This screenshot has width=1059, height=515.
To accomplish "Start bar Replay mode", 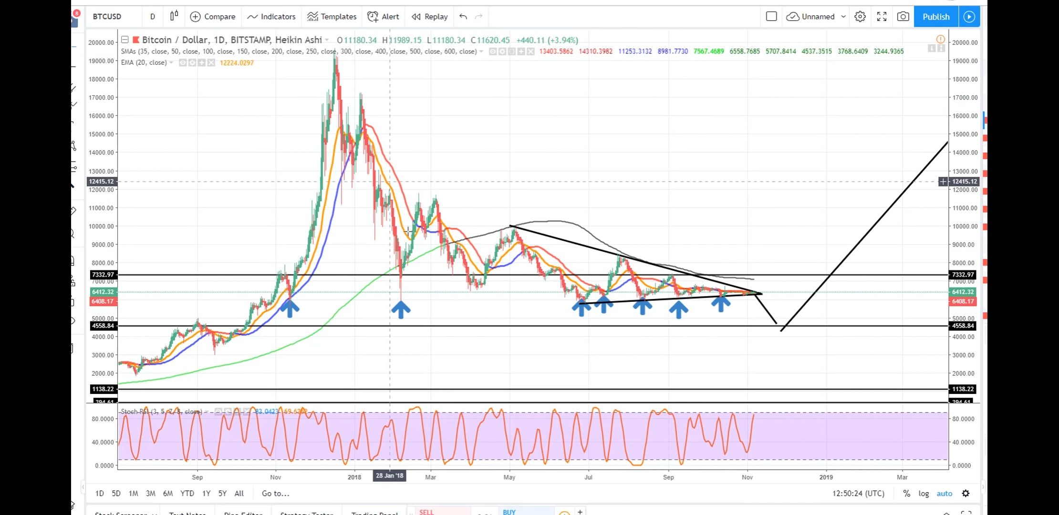I will tap(430, 17).
